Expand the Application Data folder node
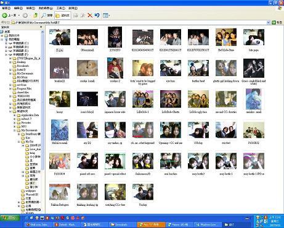284x228 pixels. tap(15, 115)
